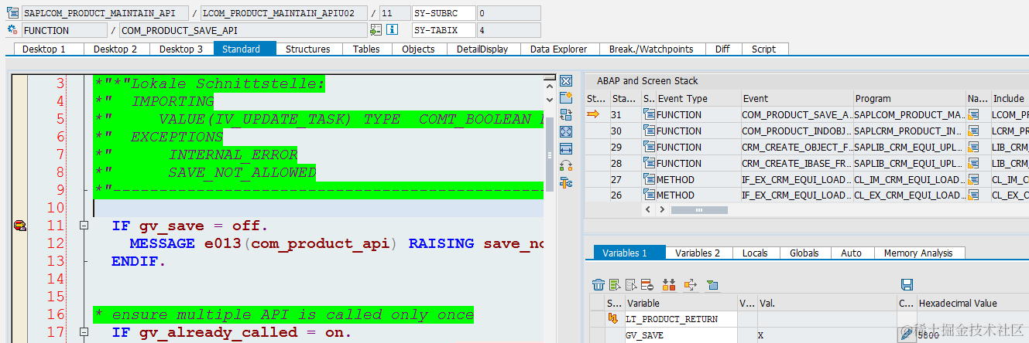Click the swap tool icon with curved arrows
This screenshot has height=343, width=1029.
(x=565, y=165)
